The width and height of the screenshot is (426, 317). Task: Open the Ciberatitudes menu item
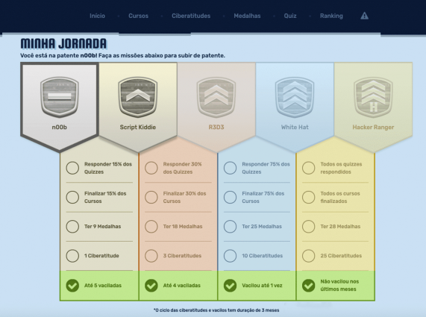point(191,16)
